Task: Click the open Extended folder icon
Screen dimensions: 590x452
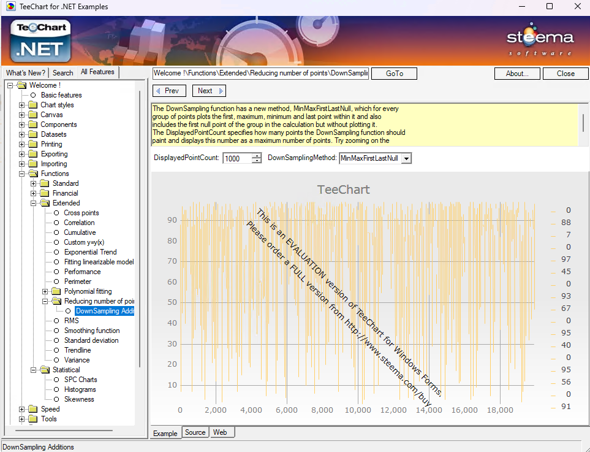Action: [x=45, y=202]
